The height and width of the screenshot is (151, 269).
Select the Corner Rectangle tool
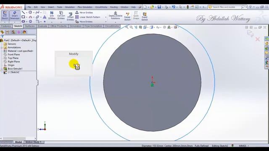coord(24,17)
